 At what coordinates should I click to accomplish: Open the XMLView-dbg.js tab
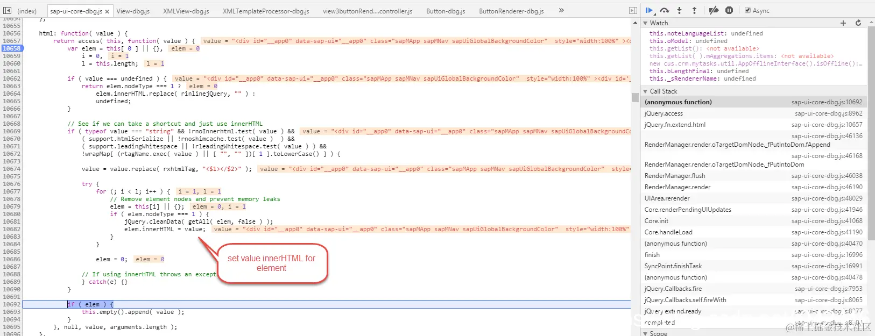click(186, 11)
